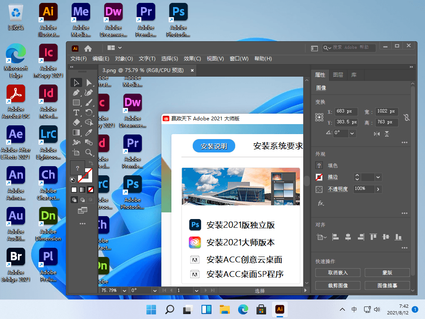The width and height of the screenshot is (425, 319).
Task: Open 编辑(E) menu
Action: coord(101,59)
